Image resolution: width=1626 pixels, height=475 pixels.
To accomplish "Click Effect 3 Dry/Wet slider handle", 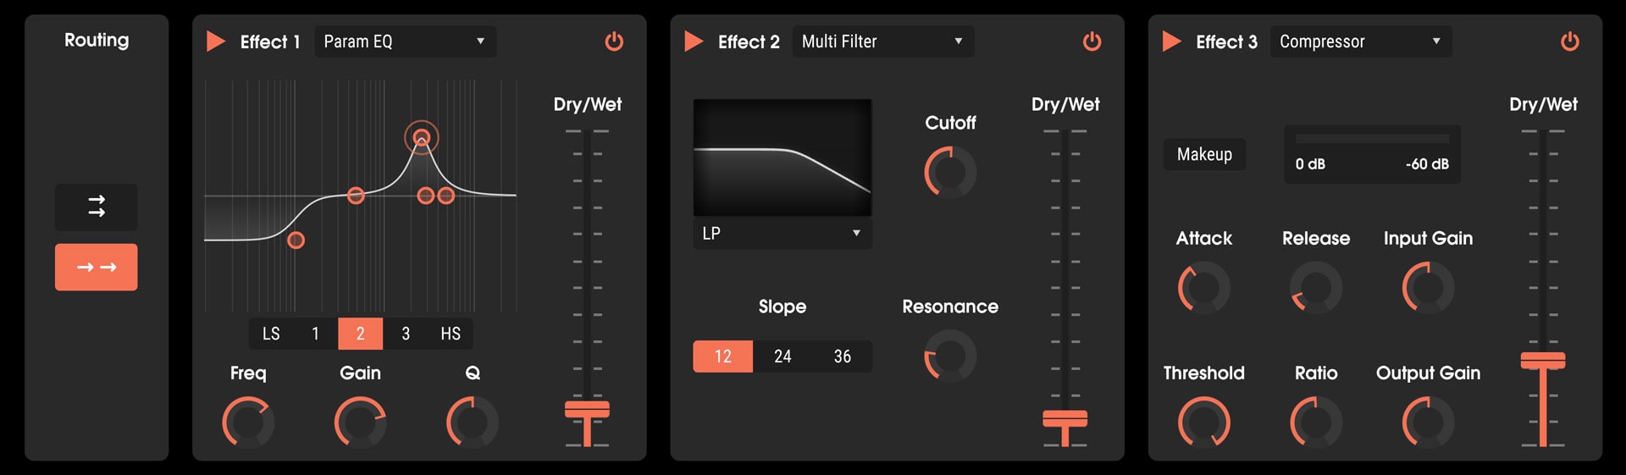I will (1542, 362).
